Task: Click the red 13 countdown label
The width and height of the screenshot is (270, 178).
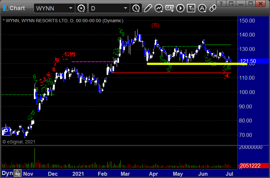Action: (72, 55)
